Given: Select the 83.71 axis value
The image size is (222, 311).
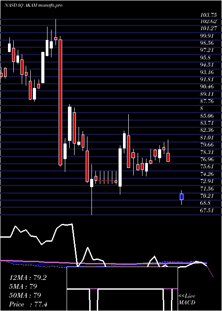Looking at the screenshot, I should click(207, 123).
